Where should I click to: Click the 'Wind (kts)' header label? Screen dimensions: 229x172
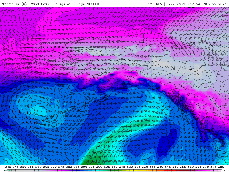coord(40,4)
